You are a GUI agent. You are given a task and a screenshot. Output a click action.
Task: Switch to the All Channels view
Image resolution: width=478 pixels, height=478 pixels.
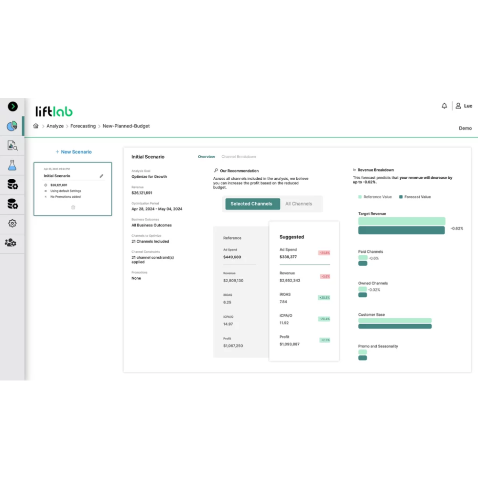coord(299,204)
